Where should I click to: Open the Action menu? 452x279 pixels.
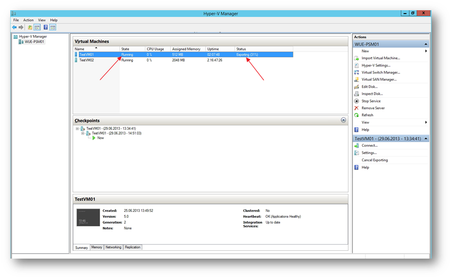click(x=28, y=20)
